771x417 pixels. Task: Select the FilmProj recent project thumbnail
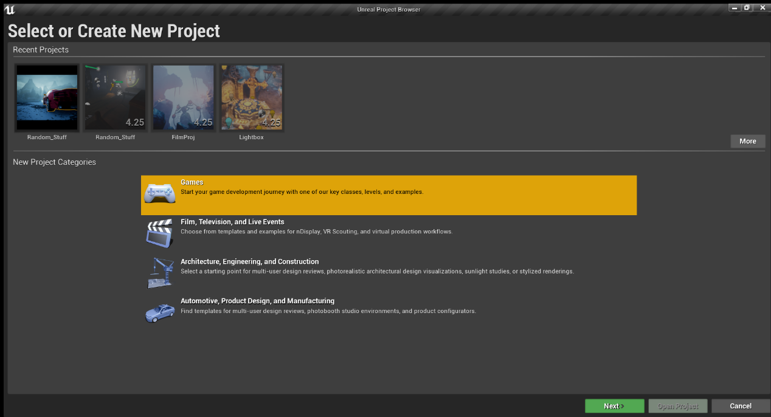click(x=183, y=98)
